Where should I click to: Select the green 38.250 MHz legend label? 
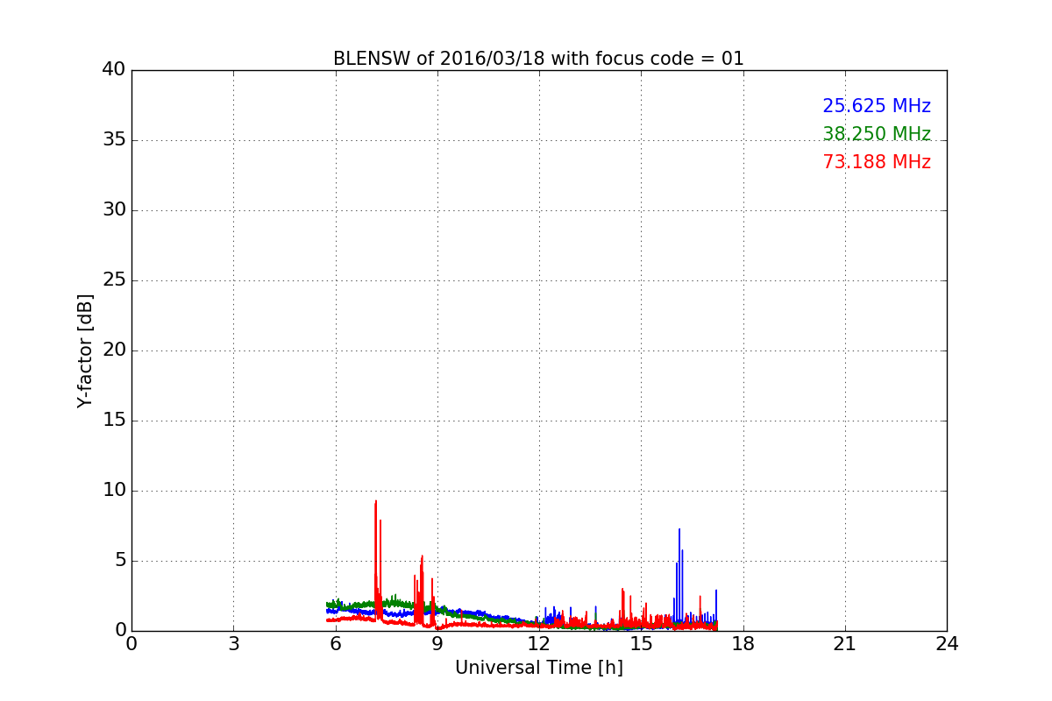point(877,134)
